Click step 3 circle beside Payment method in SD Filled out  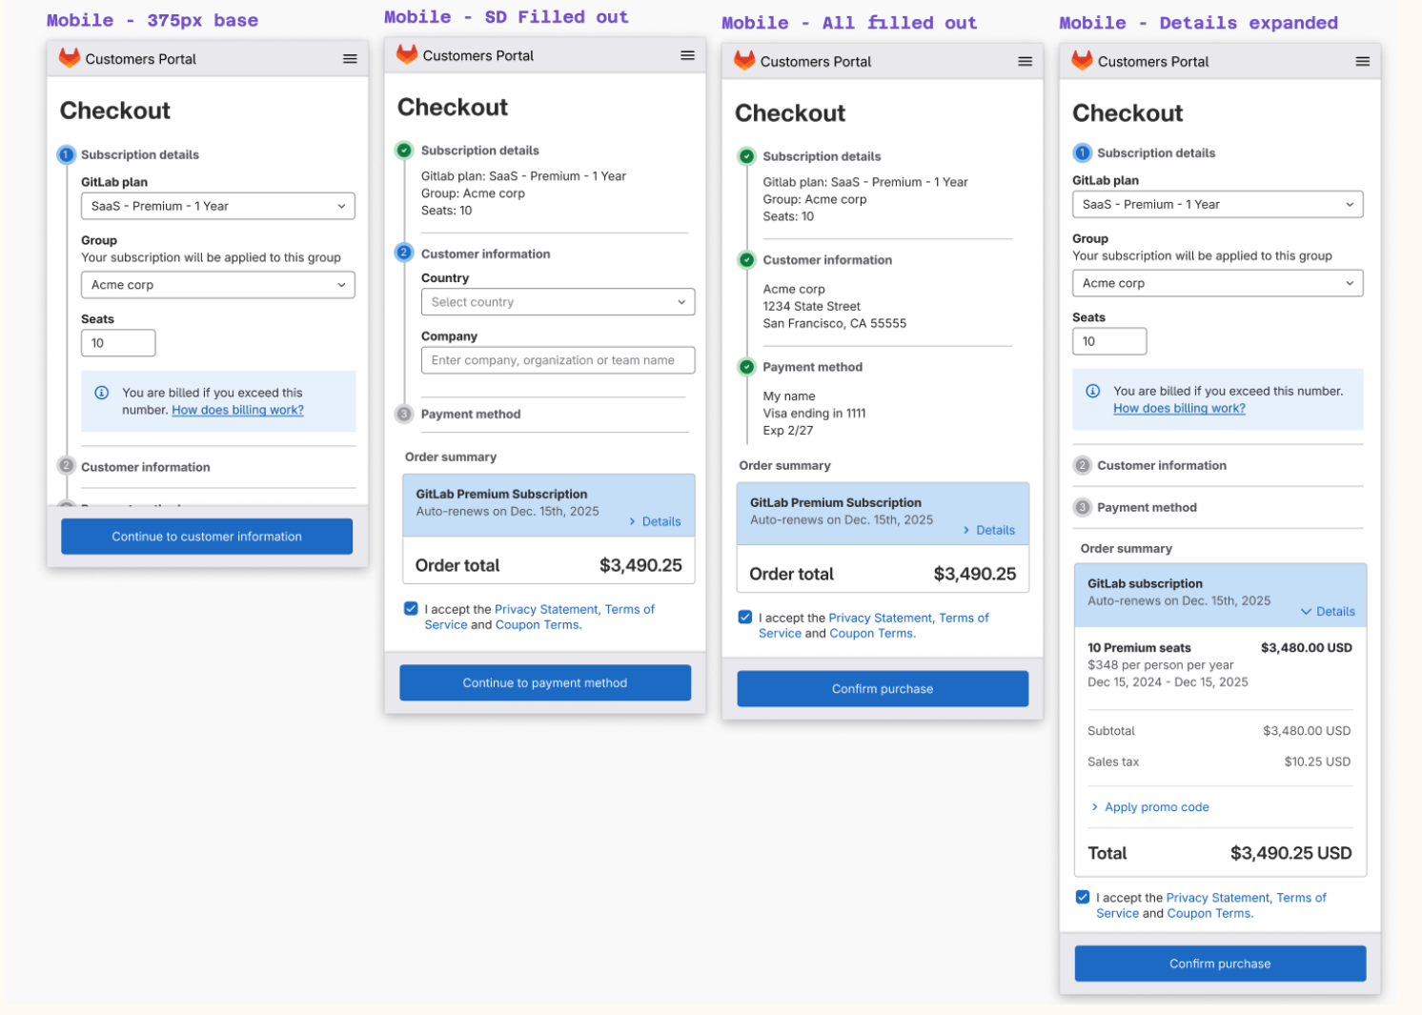(404, 414)
